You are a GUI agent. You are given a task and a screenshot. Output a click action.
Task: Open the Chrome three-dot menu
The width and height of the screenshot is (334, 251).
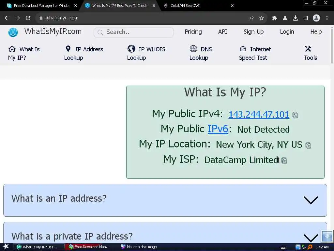point(327,18)
